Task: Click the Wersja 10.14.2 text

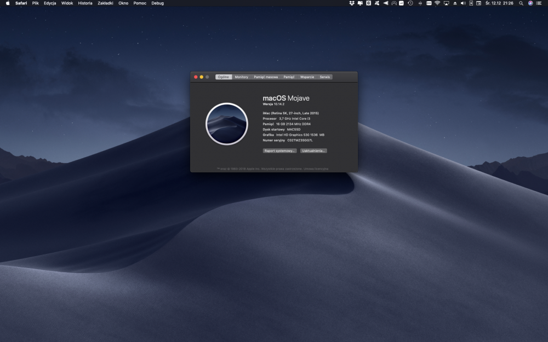Action: pyautogui.click(x=273, y=104)
